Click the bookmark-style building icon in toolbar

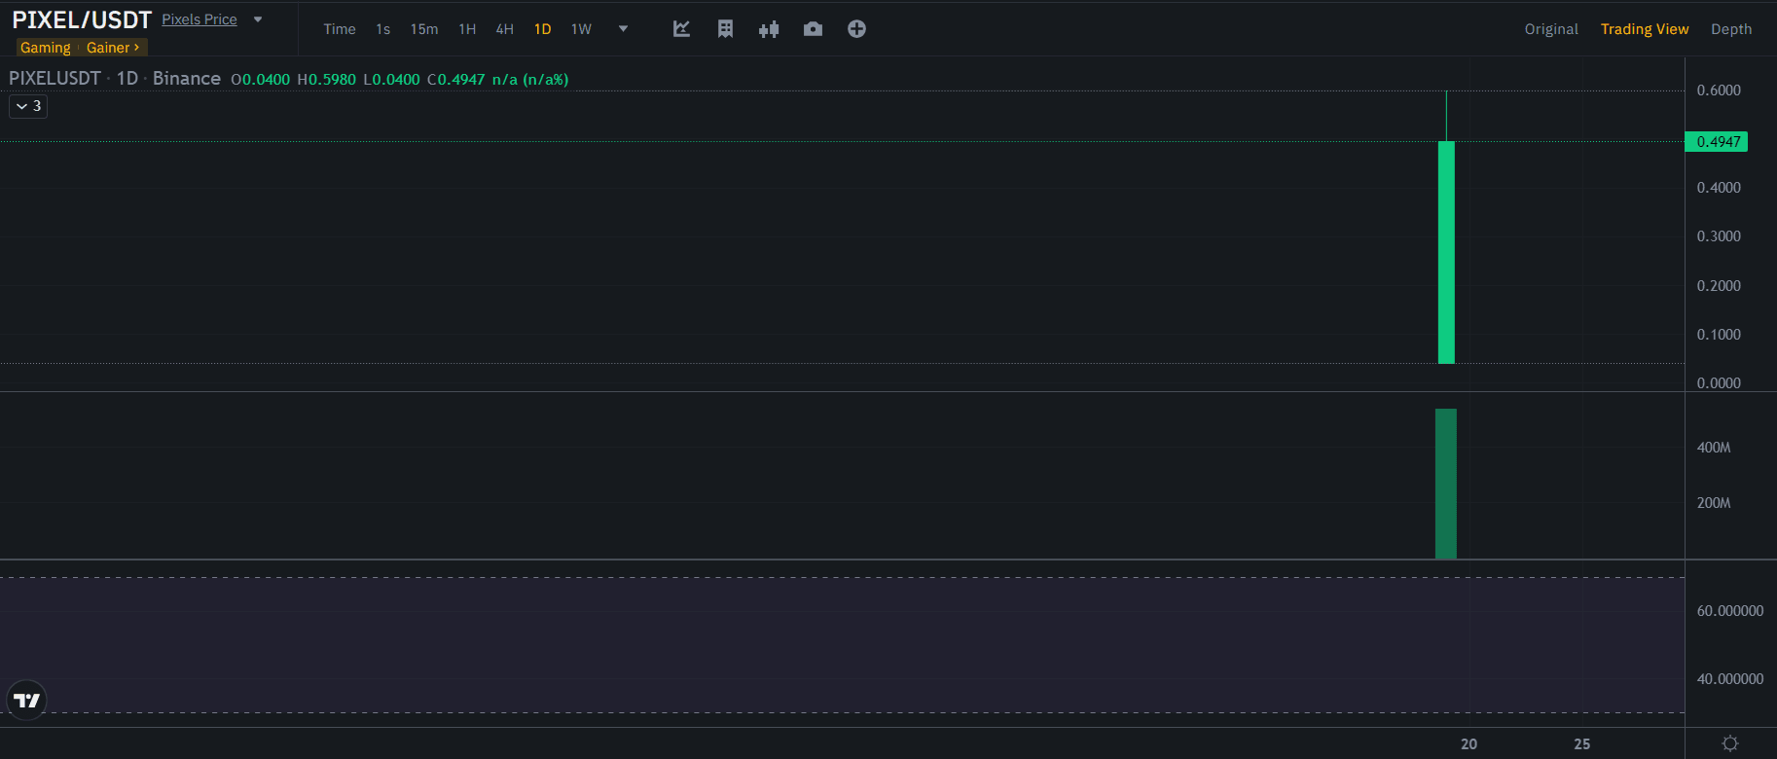[725, 29]
